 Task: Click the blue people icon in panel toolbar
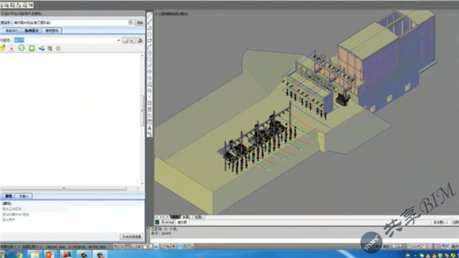click(42, 48)
